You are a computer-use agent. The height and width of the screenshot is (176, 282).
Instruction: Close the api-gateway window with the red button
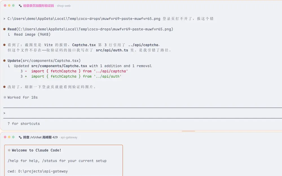tap(5, 137)
